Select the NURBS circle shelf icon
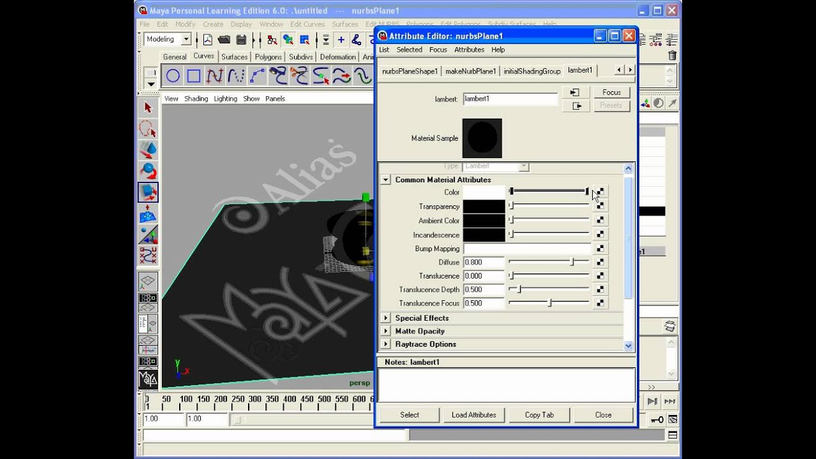Viewport: 816px width, 459px height. 173,76
